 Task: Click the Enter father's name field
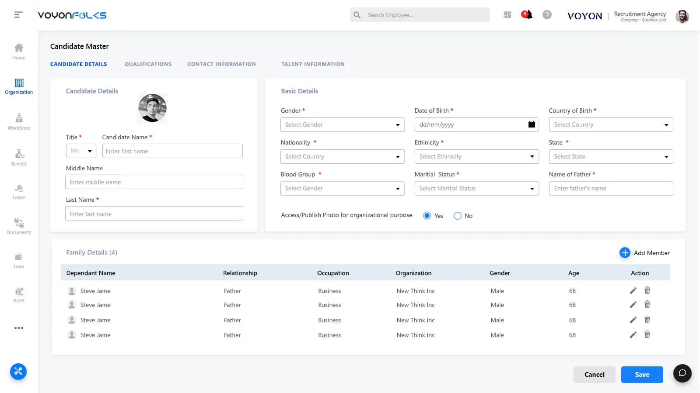tap(611, 189)
